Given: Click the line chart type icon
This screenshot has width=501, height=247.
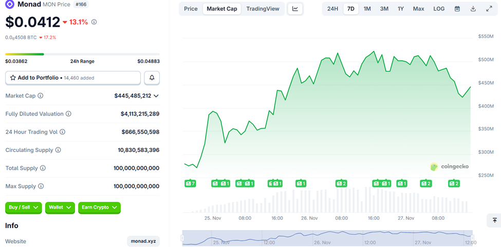Looking at the screenshot, I should point(295,9).
